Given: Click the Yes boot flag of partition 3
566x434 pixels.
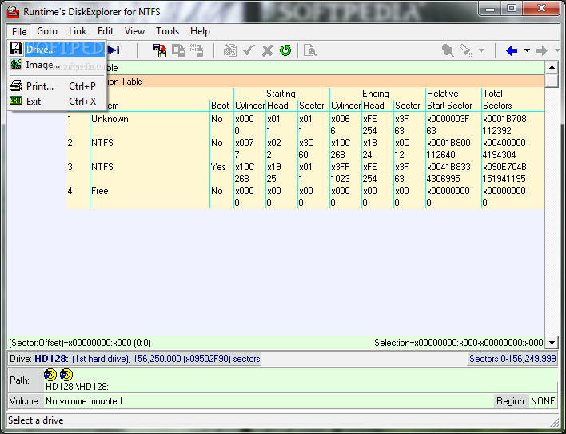Looking at the screenshot, I should point(218,167).
